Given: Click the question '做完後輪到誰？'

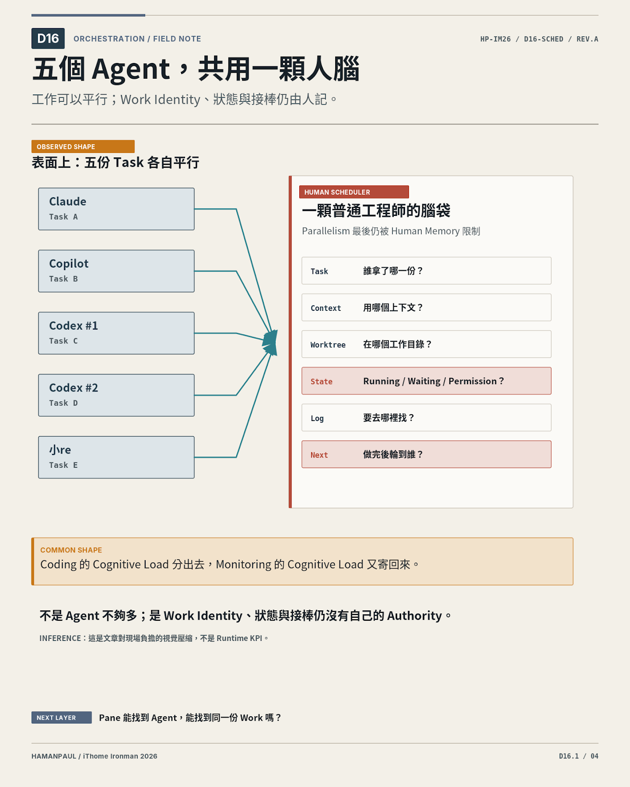Looking at the screenshot, I should (x=393, y=454).
